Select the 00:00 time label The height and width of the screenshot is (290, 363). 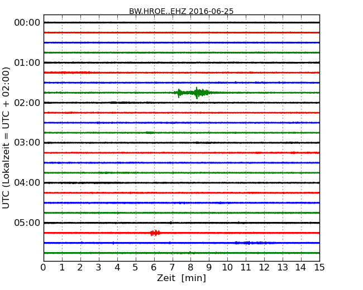(27, 23)
